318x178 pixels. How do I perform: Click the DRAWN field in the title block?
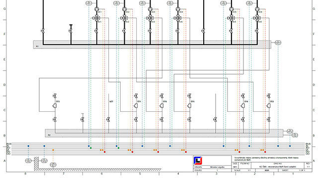pos(212,167)
